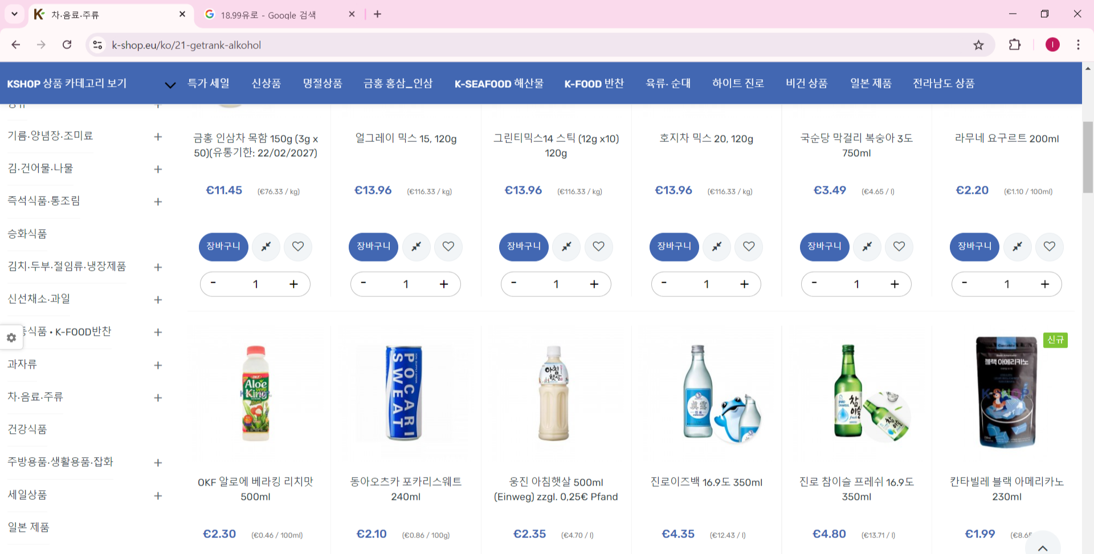Increase quantity for 금홍 인삼차 목함
The width and height of the screenshot is (1094, 554).
tap(293, 284)
